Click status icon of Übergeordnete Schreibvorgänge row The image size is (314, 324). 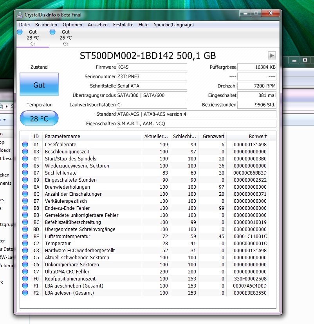(x=25, y=229)
